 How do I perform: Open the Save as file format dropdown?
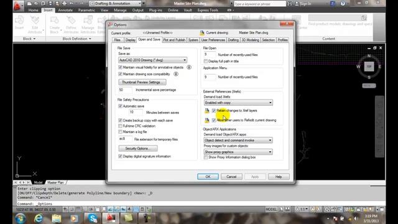(x=152, y=60)
